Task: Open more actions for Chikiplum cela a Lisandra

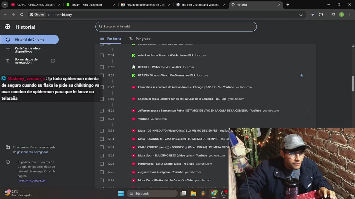Action: (309, 99)
